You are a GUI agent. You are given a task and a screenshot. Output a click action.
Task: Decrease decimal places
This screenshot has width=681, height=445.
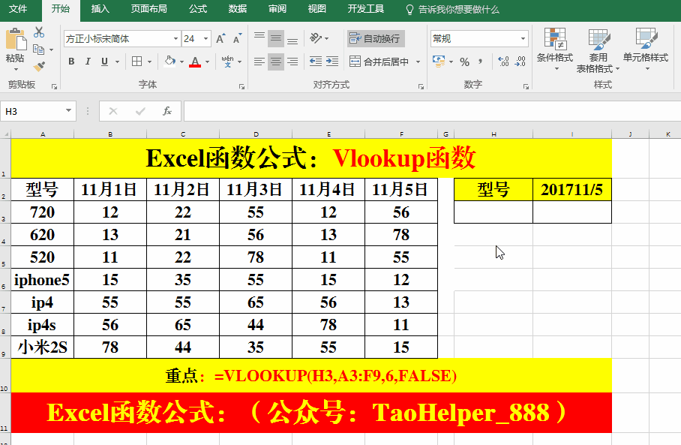520,62
